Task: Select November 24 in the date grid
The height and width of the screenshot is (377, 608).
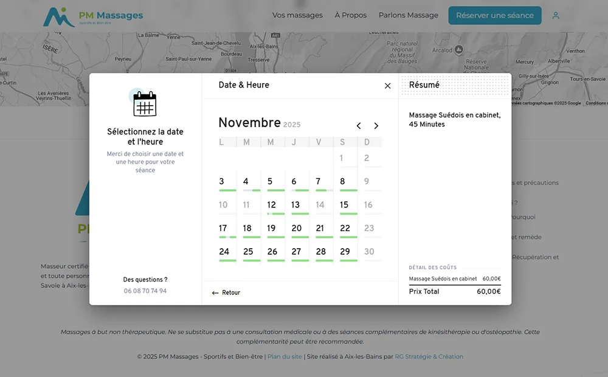Action: click(224, 252)
